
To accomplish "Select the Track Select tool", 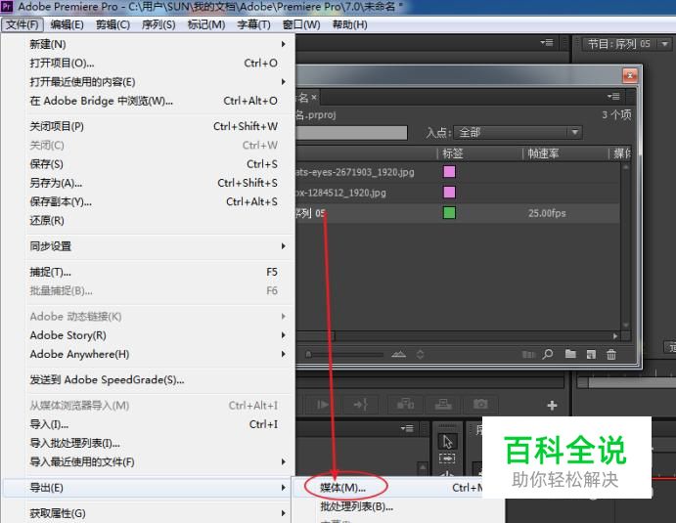I will click(x=447, y=458).
